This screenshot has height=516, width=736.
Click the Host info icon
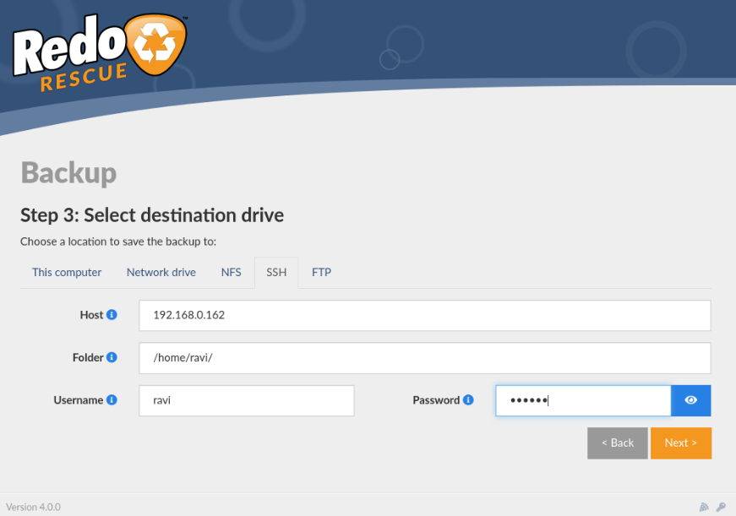click(112, 315)
